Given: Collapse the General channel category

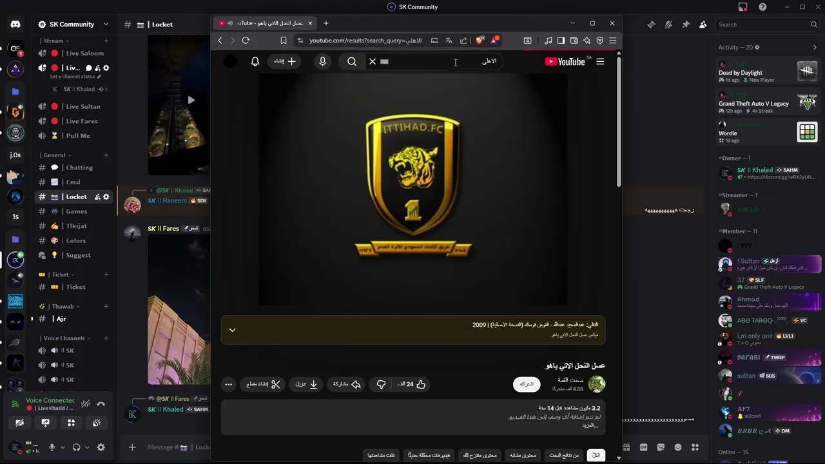Looking at the screenshot, I should [55, 155].
